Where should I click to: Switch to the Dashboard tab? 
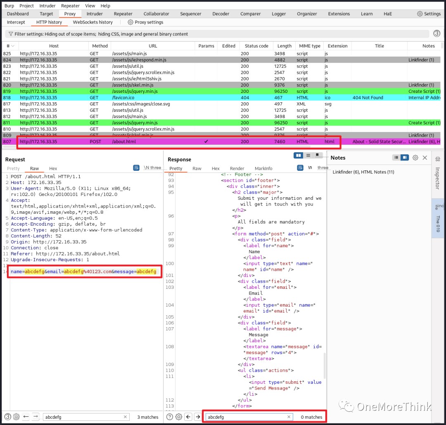[x=18, y=14]
